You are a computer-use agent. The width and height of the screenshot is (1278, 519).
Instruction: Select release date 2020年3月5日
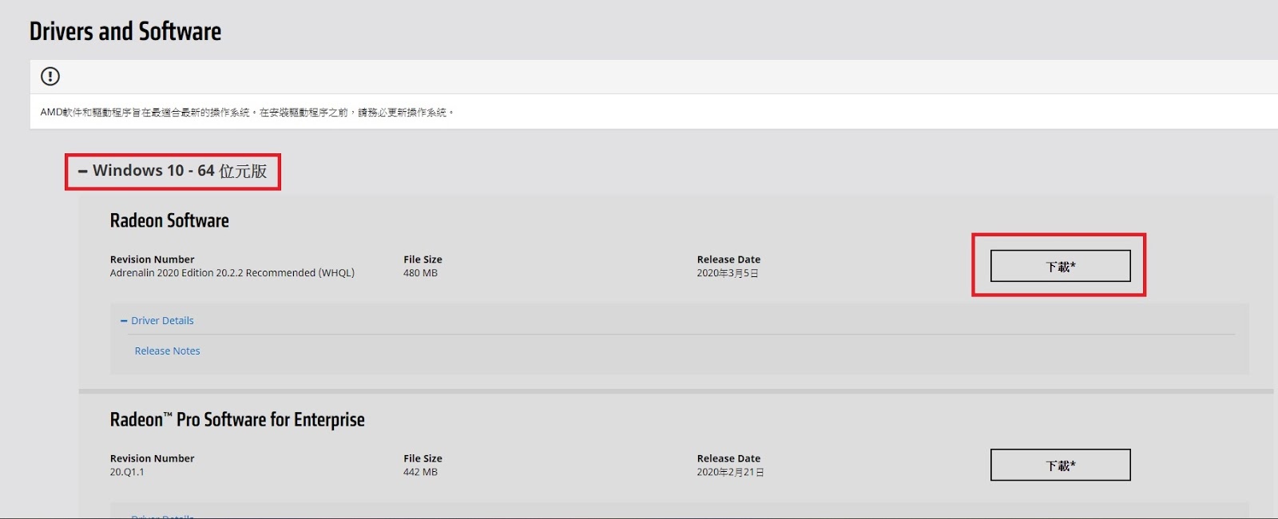point(728,273)
